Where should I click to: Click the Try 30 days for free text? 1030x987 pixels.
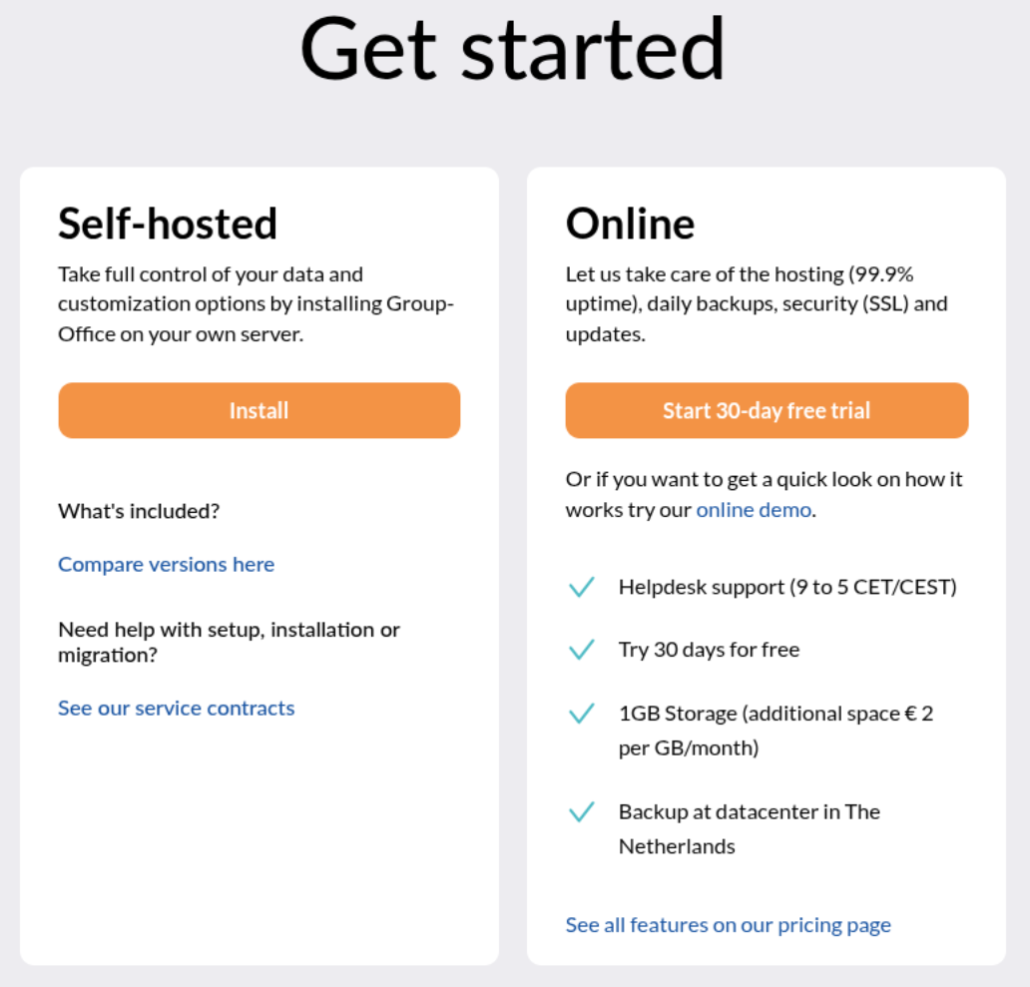point(709,650)
